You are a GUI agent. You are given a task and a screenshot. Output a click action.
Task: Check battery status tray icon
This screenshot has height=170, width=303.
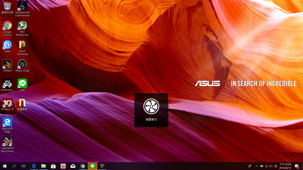coord(262,166)
